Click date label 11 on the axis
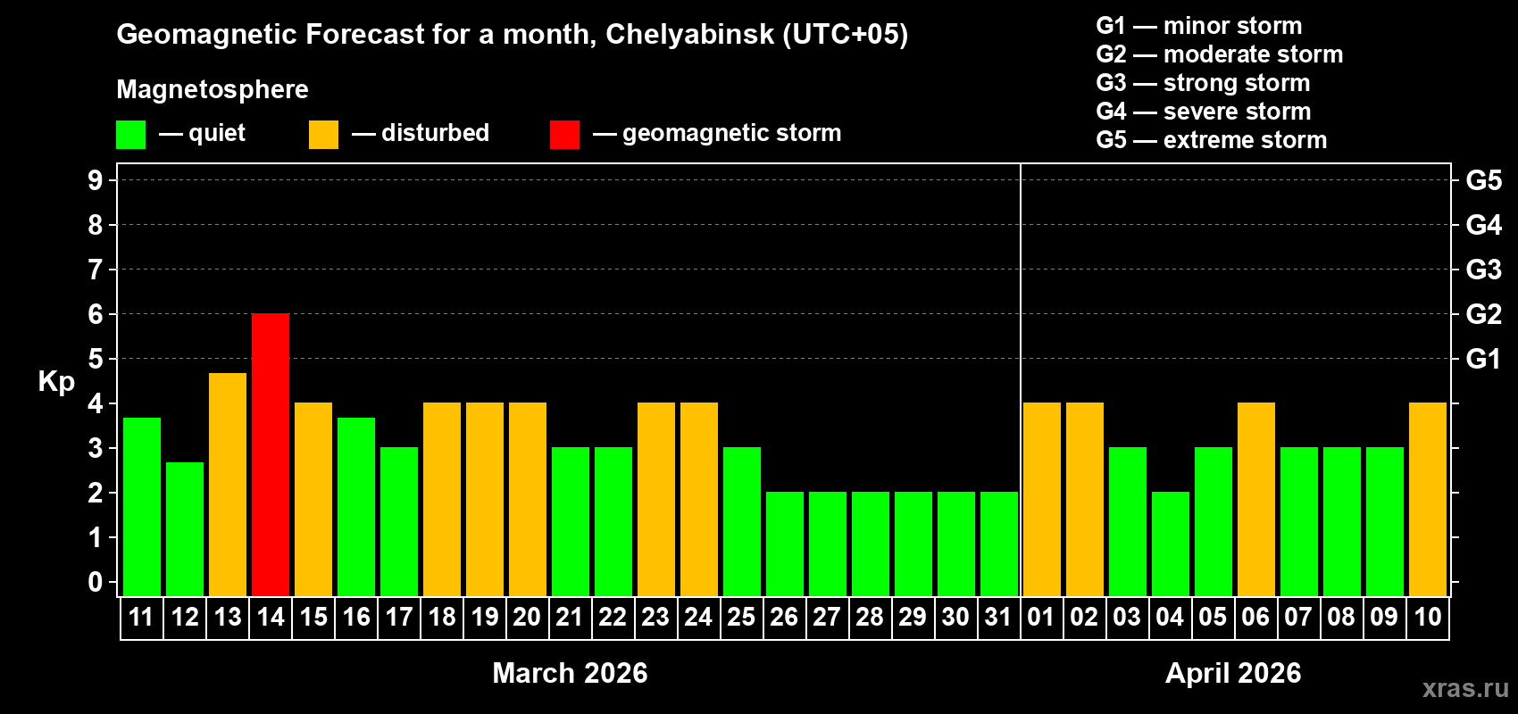 (142, 618)
